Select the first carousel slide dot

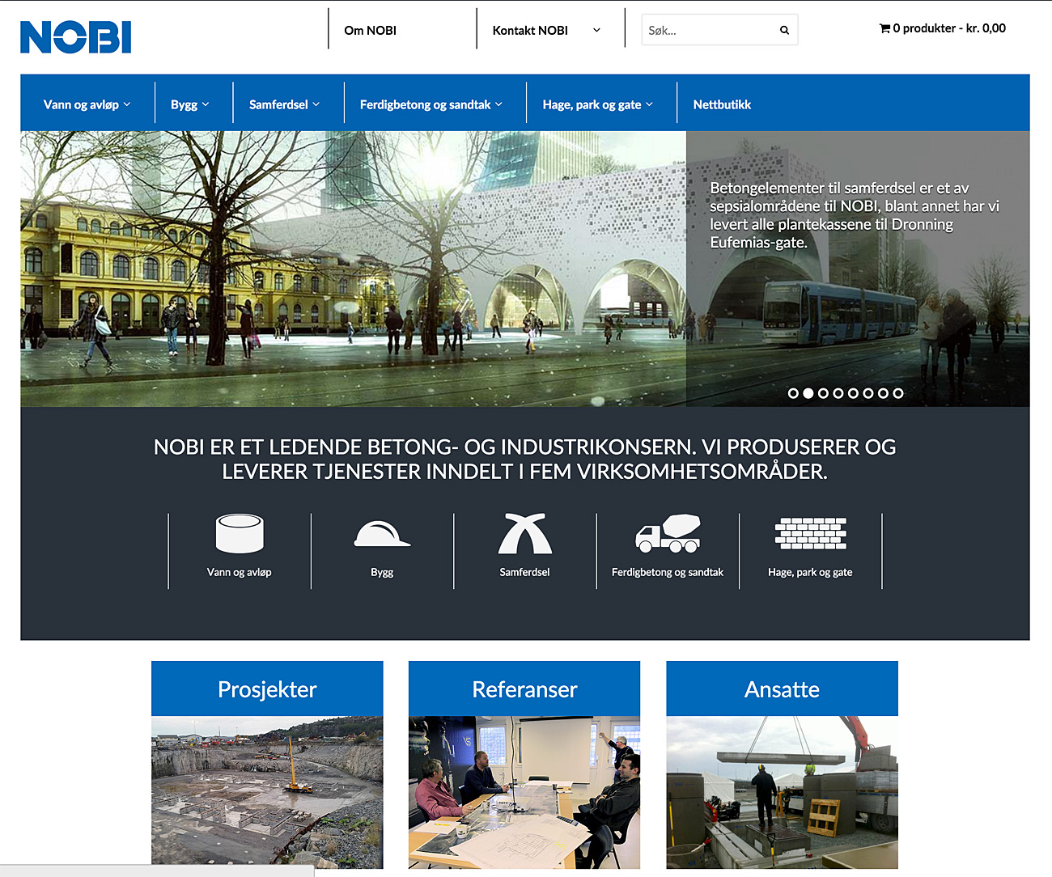793,393
